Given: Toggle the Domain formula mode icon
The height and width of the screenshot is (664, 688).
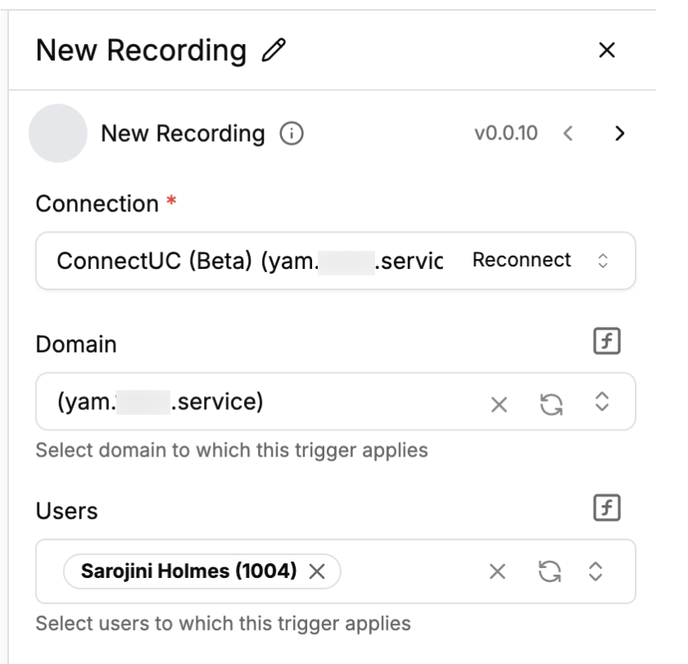Looking at the screenshot, I should pyautogui.click(x=607, y=341).
